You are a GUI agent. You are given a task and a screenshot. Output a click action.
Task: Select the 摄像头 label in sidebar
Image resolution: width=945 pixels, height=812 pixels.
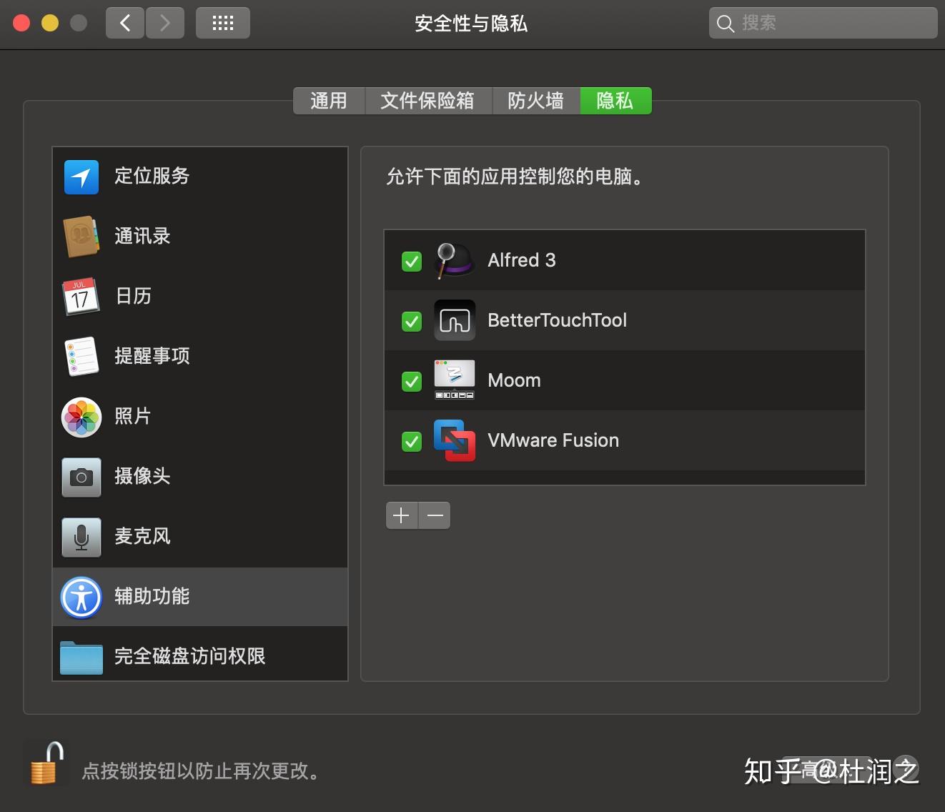pos(142,476)
